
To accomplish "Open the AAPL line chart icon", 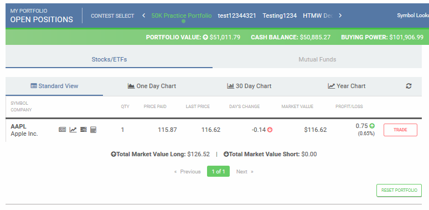I will pyautogui.click(x=73, y=130).
